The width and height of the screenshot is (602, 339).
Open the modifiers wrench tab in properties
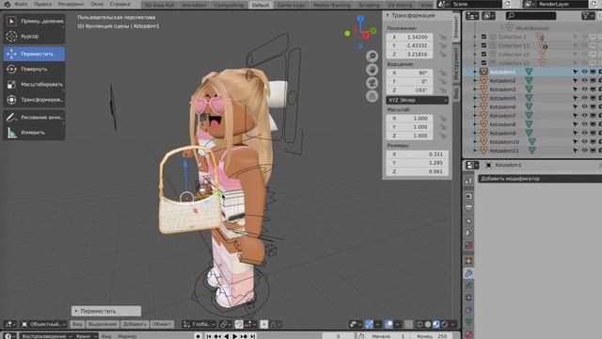(x=468, y=273)
